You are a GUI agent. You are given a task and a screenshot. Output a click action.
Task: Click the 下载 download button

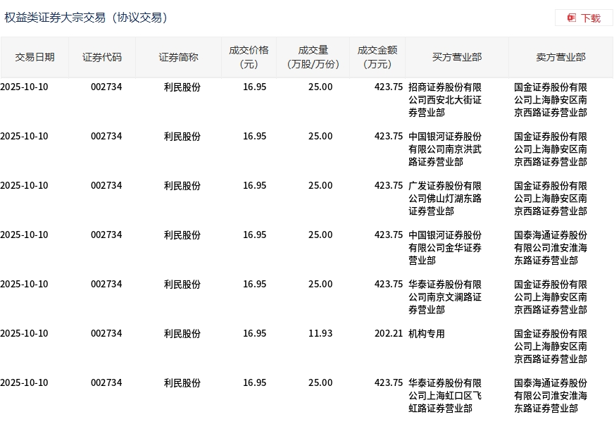point(584,18)
